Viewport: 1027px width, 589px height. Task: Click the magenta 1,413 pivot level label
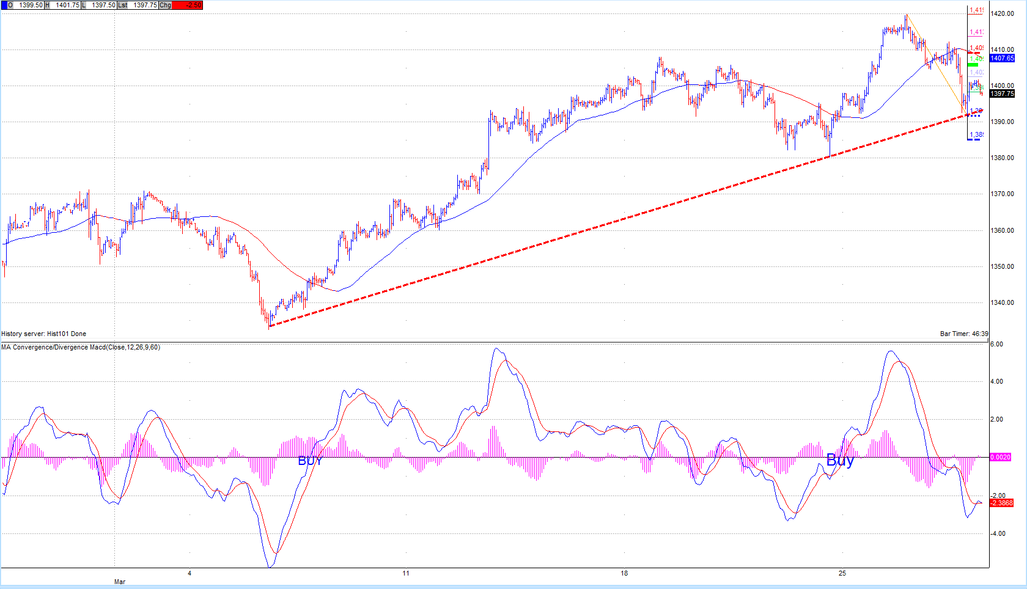coord(977,32)
